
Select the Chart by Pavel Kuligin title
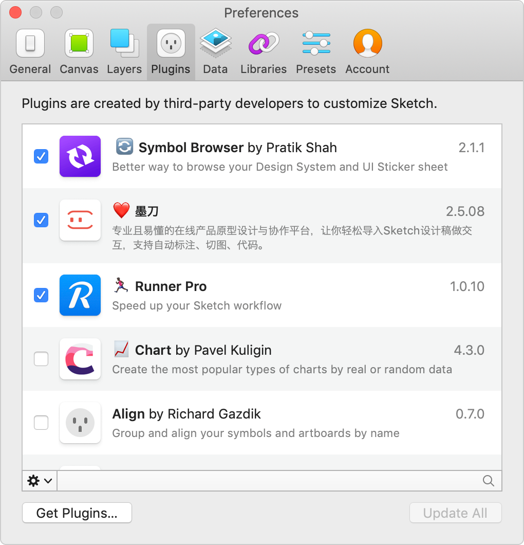pos(203,350)
